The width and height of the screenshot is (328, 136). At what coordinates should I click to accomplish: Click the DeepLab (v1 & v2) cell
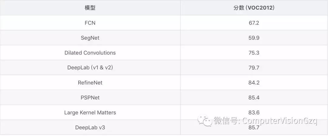[90, 68]
